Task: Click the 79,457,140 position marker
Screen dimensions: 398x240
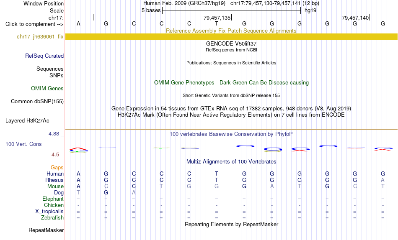Action: point(355,18)
